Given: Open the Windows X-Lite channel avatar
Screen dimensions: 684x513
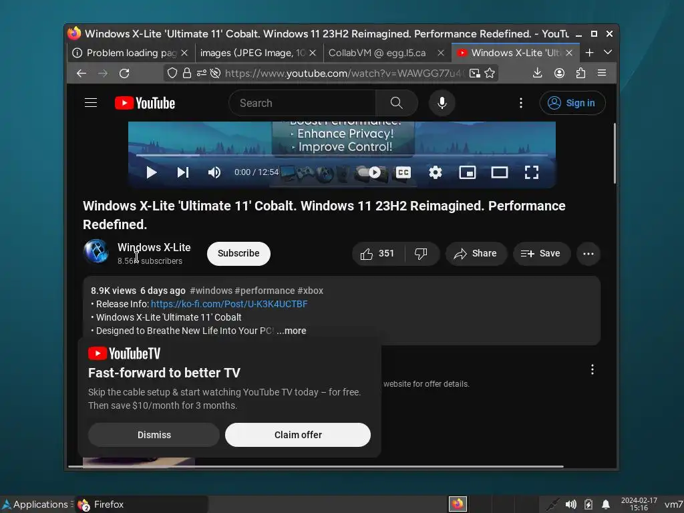Looking at the screenshot, I should [96, 252].
